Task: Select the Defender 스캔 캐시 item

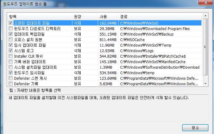Action: point(30,78)
